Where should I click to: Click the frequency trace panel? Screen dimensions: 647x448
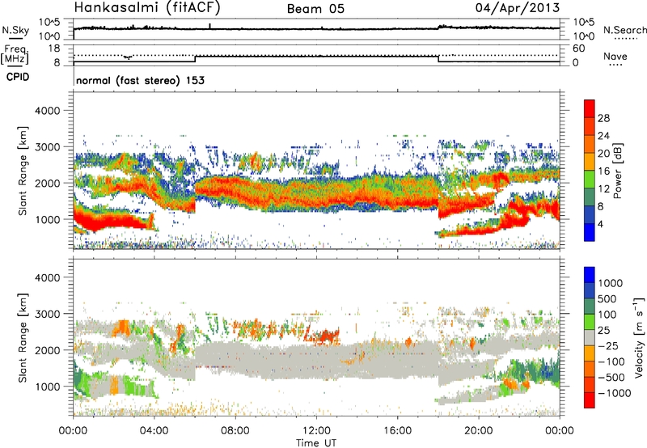[x=316, y=55]
